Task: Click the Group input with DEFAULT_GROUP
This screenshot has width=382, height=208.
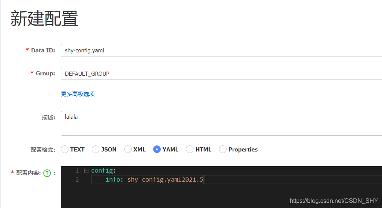Action: [221, 73]
